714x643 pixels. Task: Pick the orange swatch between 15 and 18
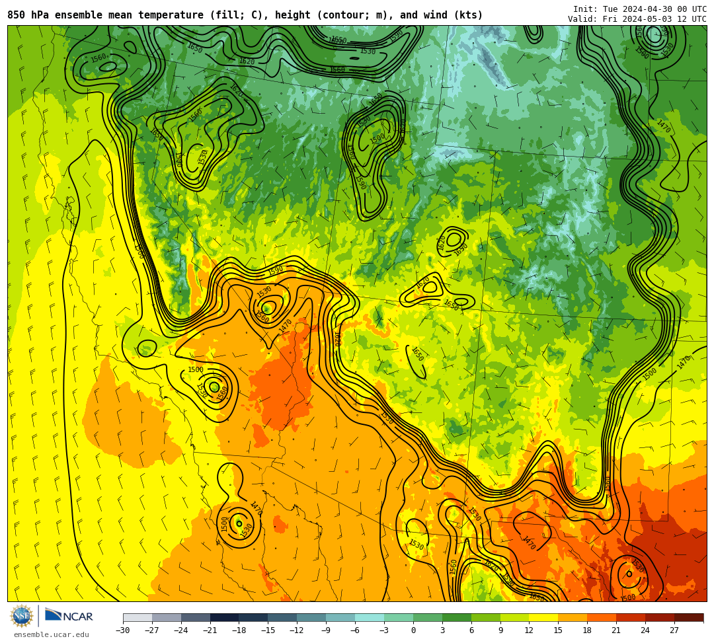pyautogui.click(x=573, y=617)
